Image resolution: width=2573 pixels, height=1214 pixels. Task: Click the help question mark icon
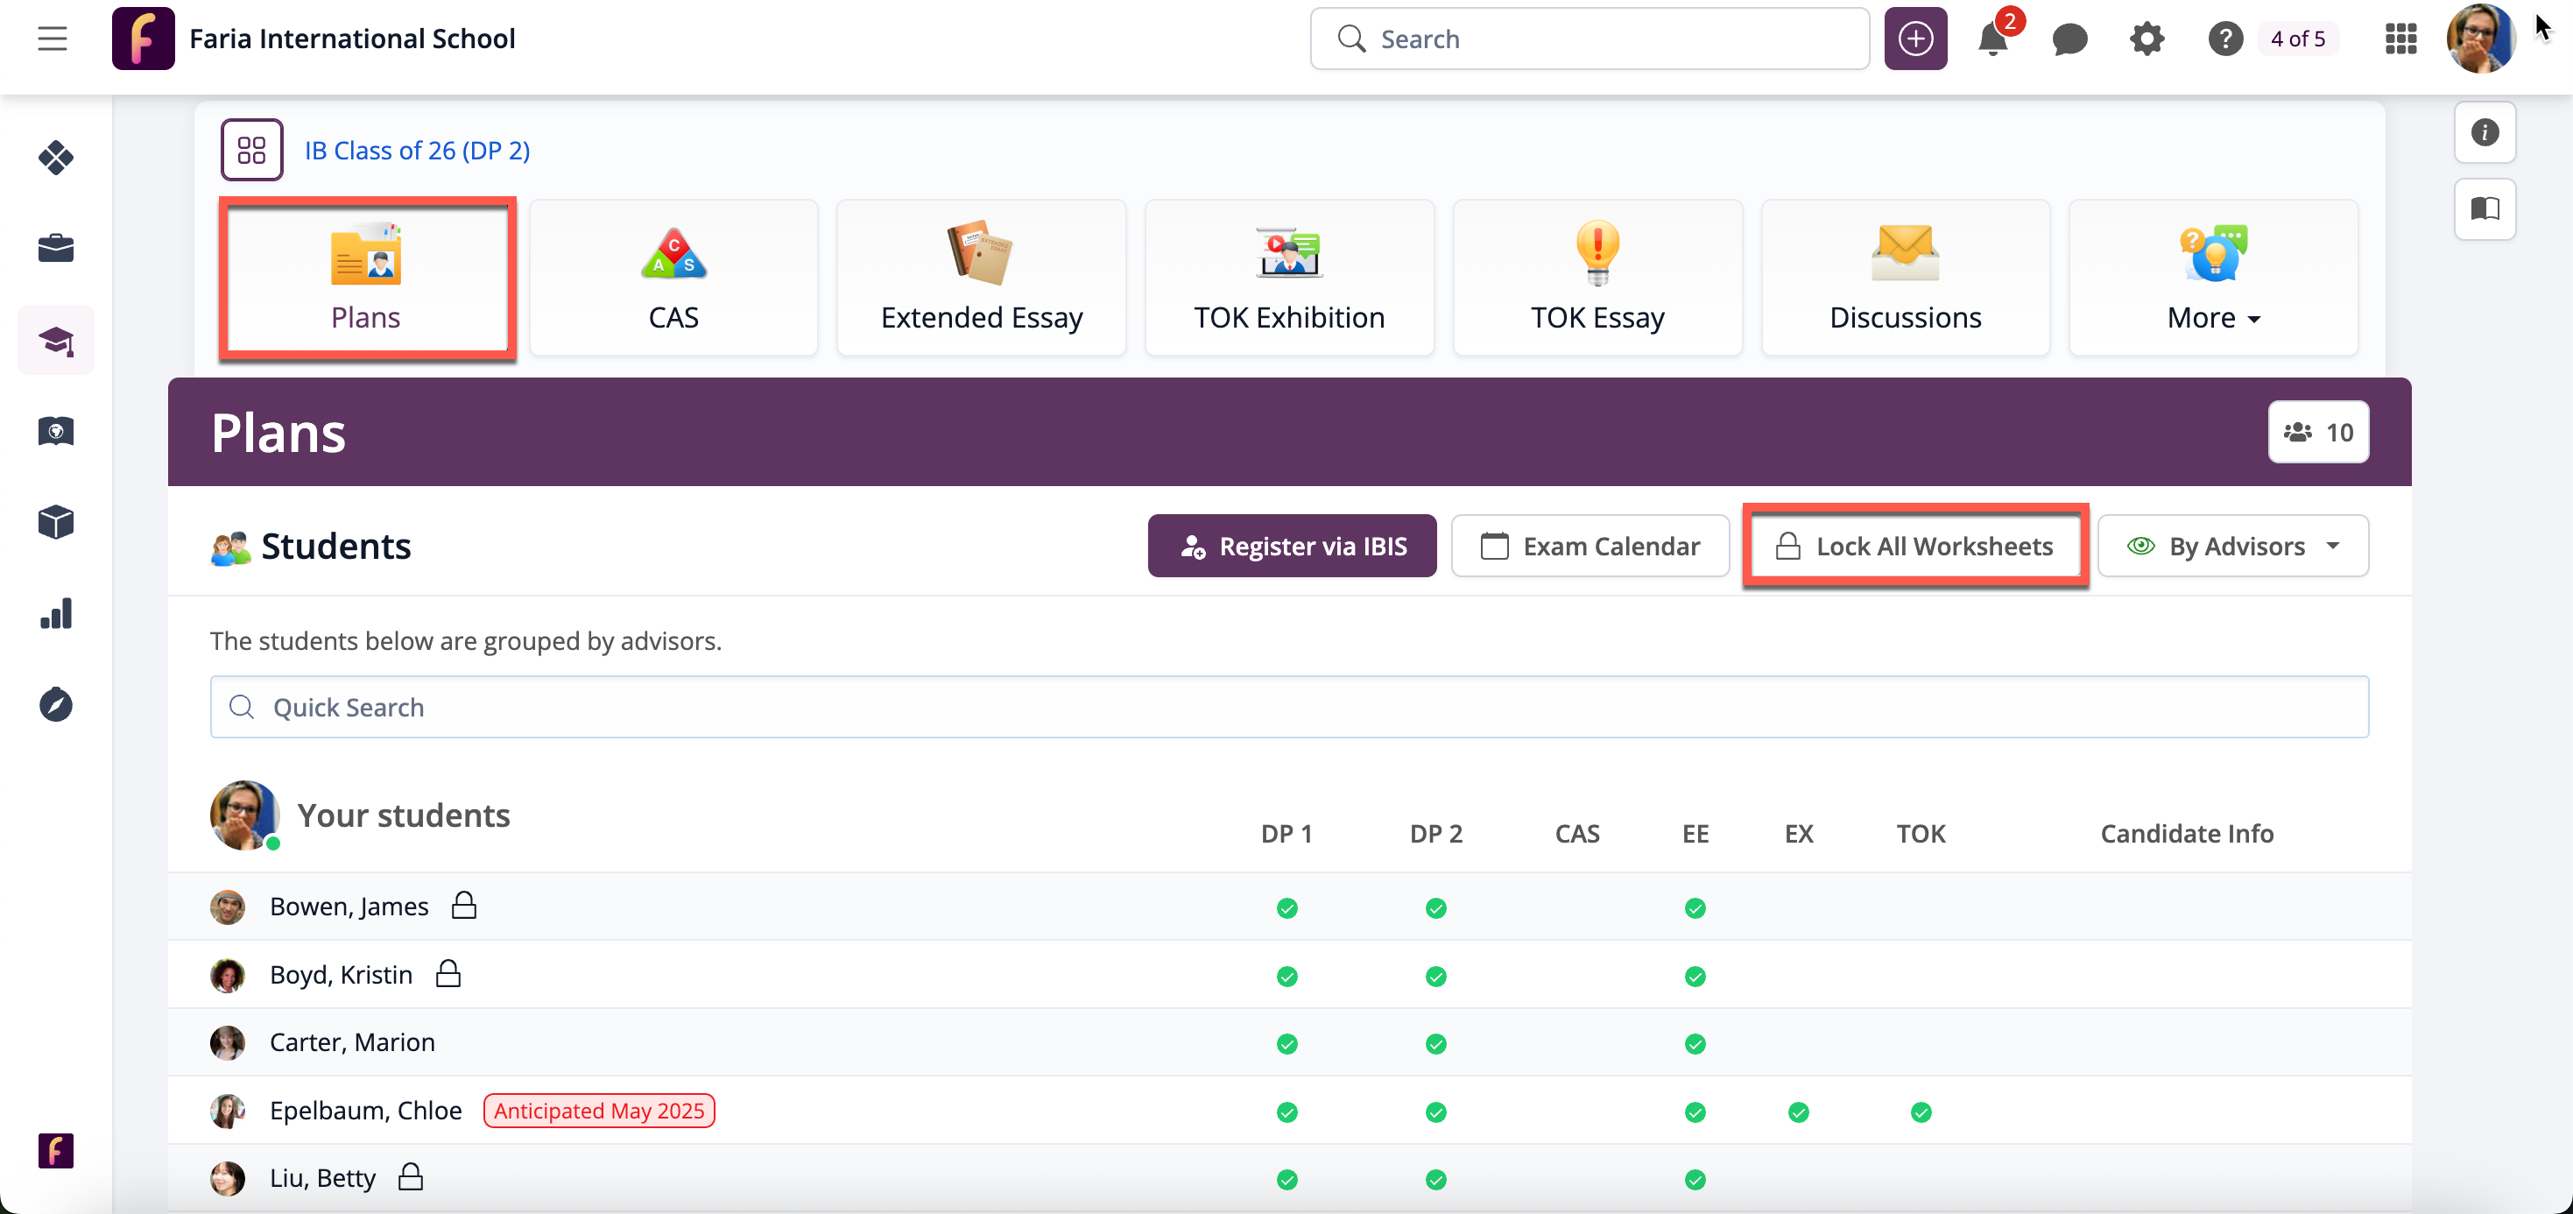[2224, 39]
